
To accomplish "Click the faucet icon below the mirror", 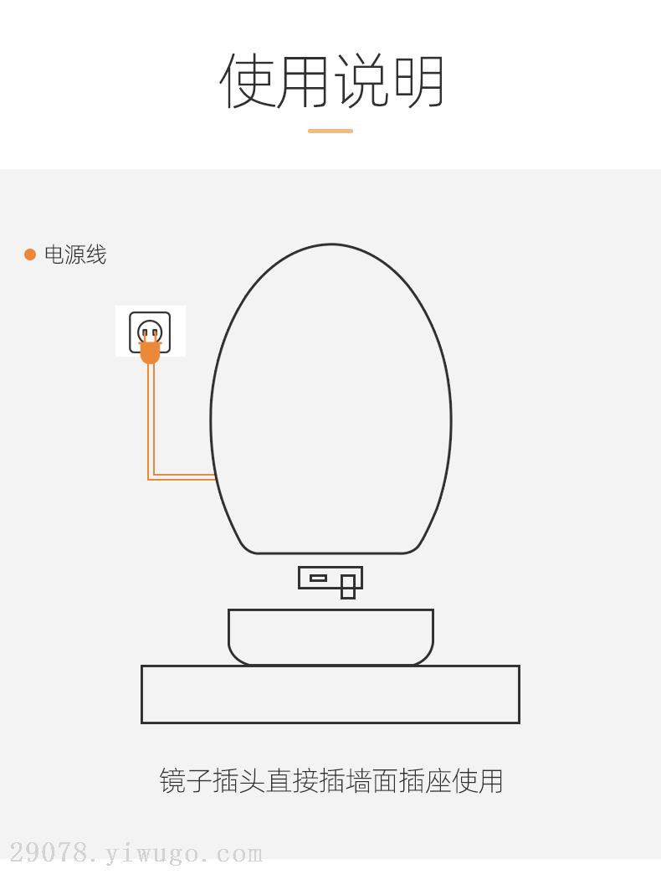I will click(330, 582).
